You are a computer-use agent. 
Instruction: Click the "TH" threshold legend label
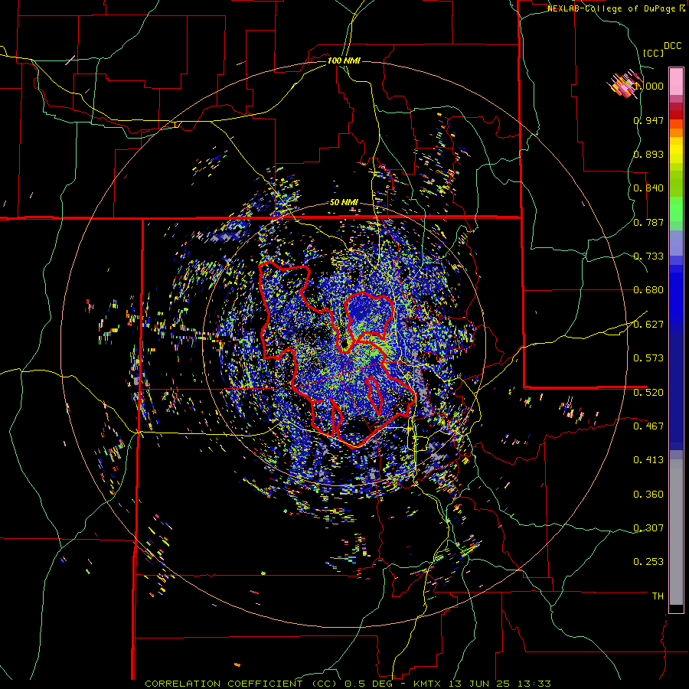click(658, 596)
